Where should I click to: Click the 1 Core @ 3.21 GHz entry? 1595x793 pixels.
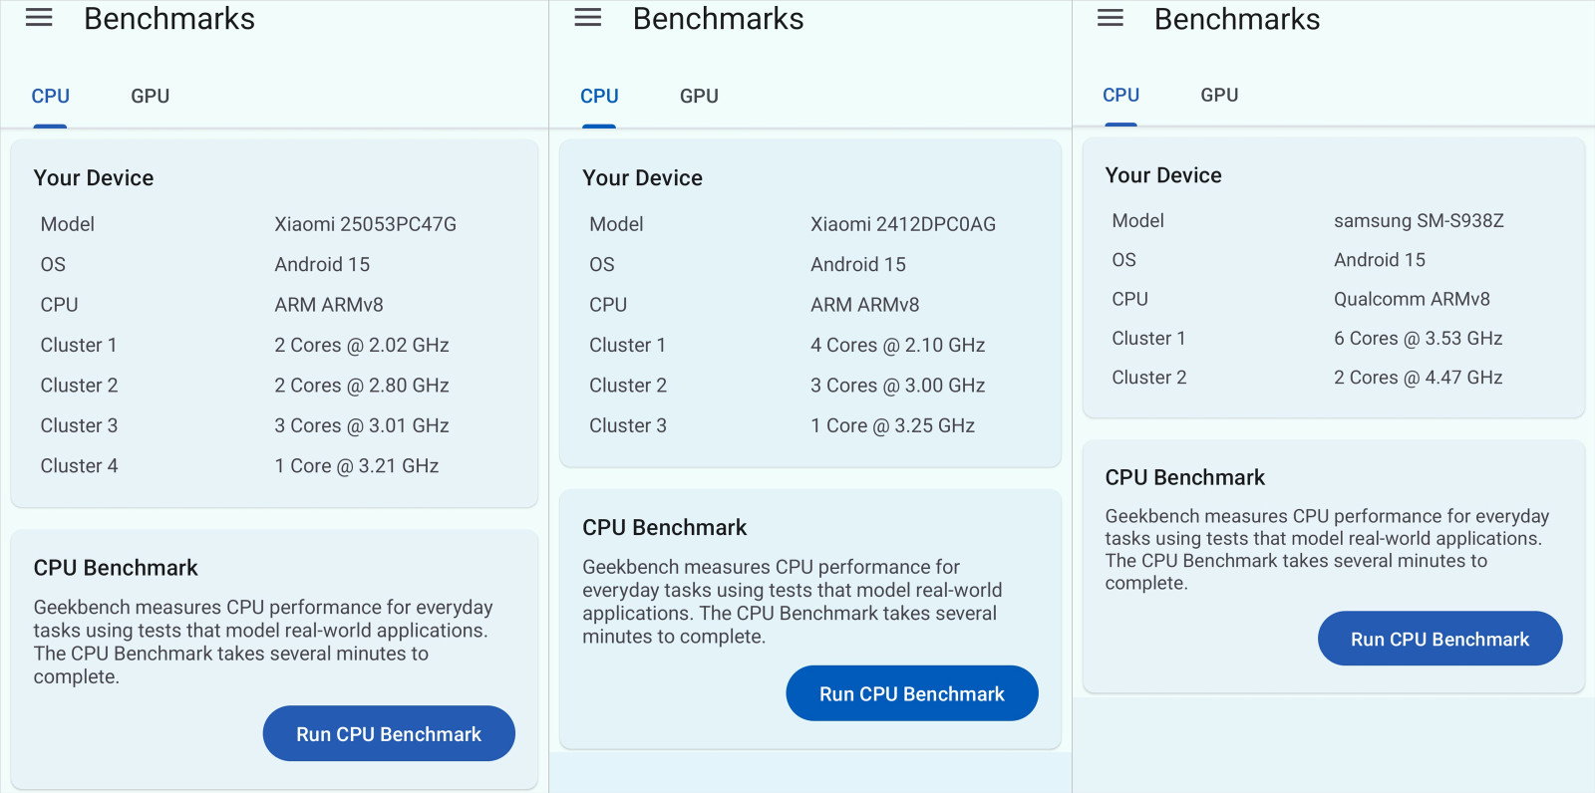coord(356,466)
